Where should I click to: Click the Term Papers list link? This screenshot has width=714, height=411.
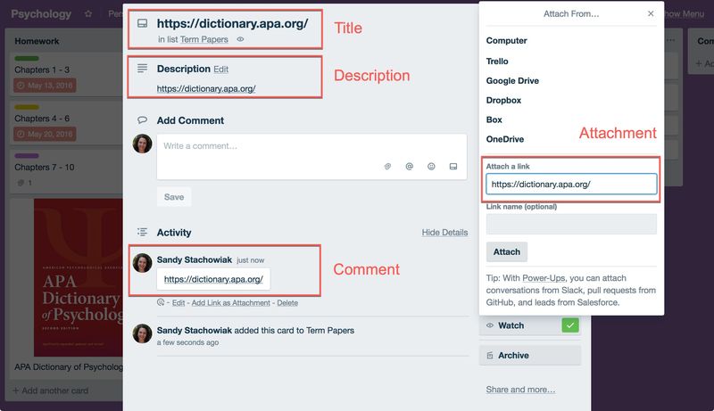click(x=204, y=39)
